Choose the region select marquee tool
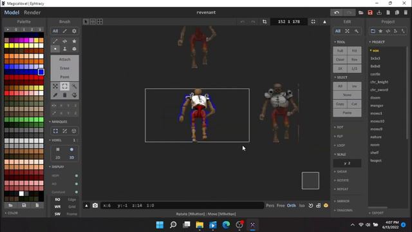This screenshot has height=232, width=412. pos(64,86)
